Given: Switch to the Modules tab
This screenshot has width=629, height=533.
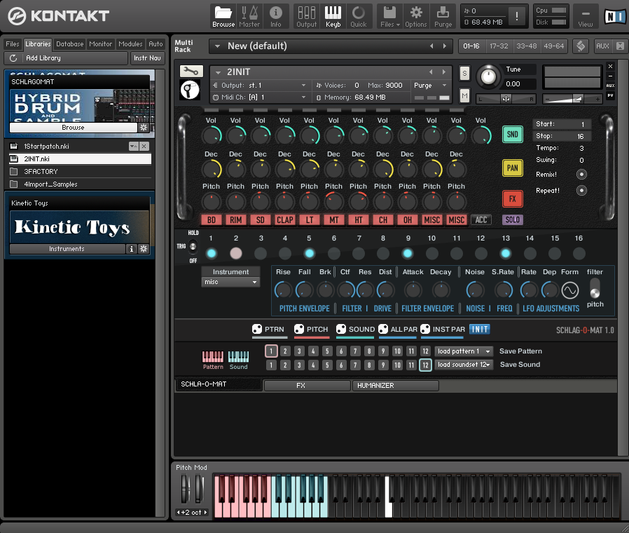Looking at the screenshot, I should tap(130, 43).
